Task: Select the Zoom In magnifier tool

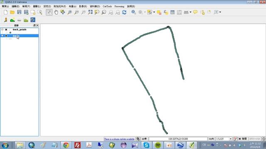Action: click(x=69, y=12)
